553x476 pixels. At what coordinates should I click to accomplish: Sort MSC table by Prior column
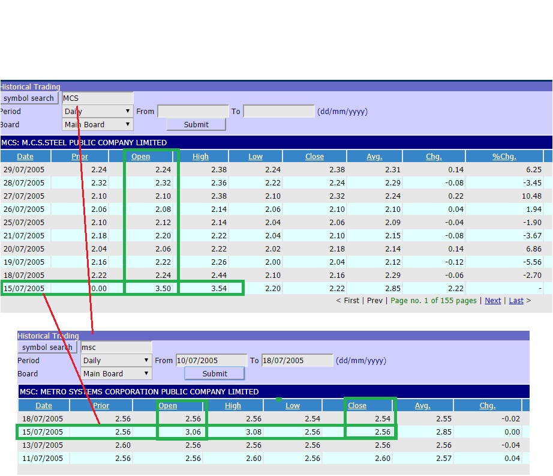[x=101, y=405]
